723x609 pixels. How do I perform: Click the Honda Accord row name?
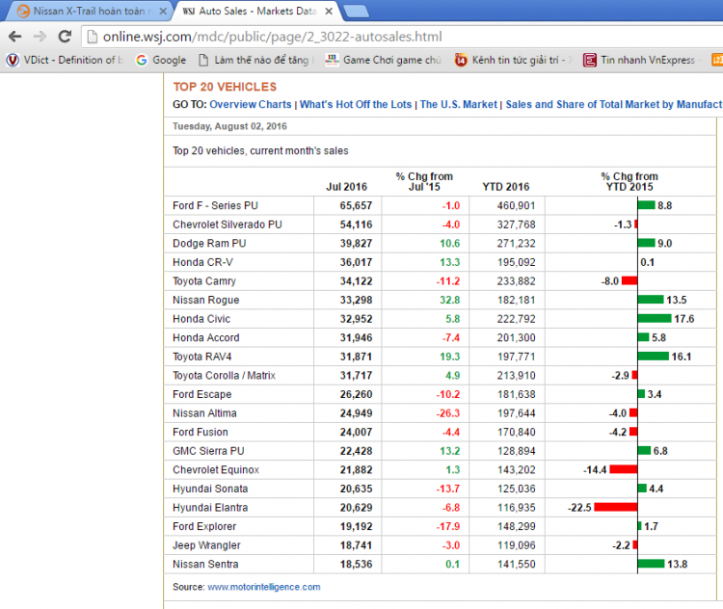pyautogui.click(x=206, y=338)
